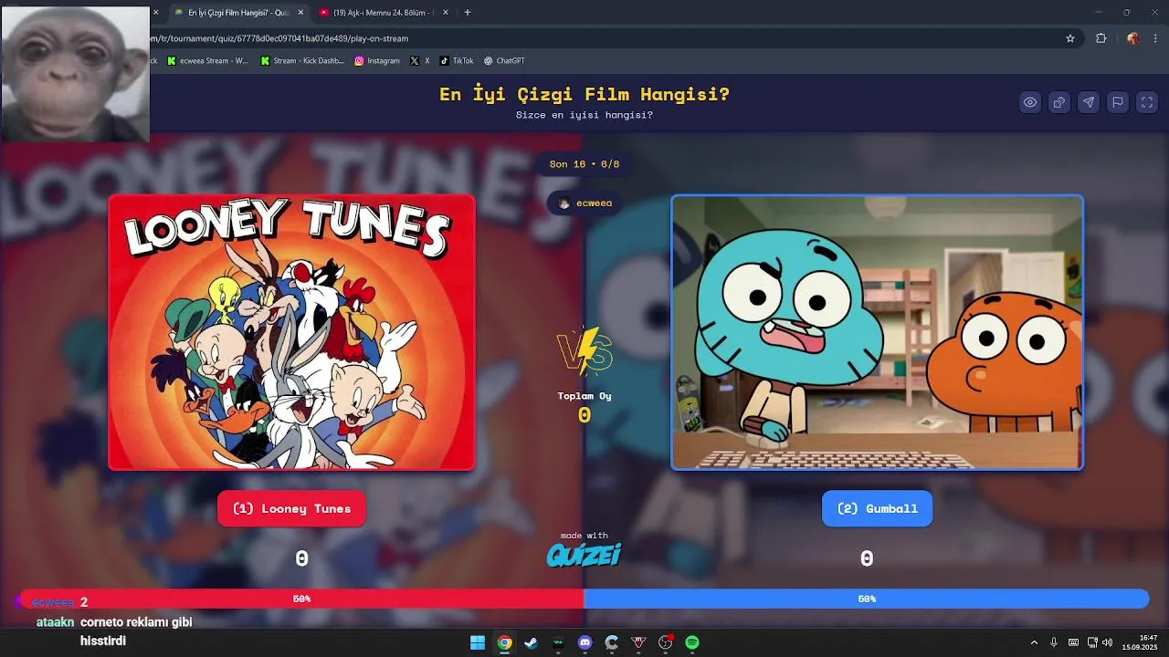Image resolution: width=1169 pixels, height=657 pixels.
Task: Click the webcam monkey overlay
Action: tap(75, 74)
